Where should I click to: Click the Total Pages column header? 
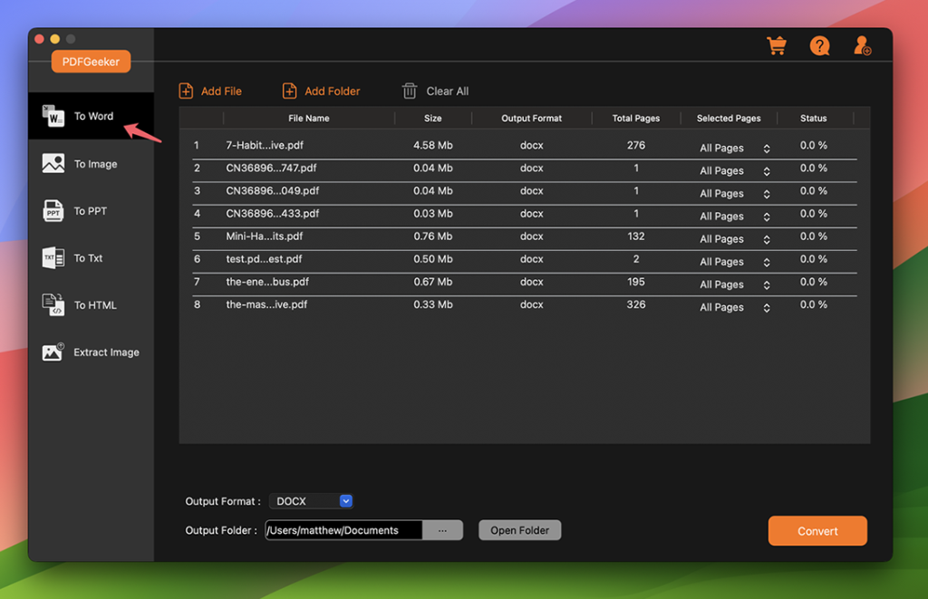click(635, 119)
